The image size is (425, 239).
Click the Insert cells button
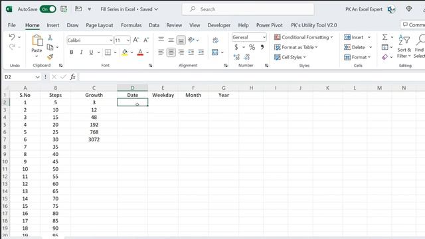click(354, 37)
